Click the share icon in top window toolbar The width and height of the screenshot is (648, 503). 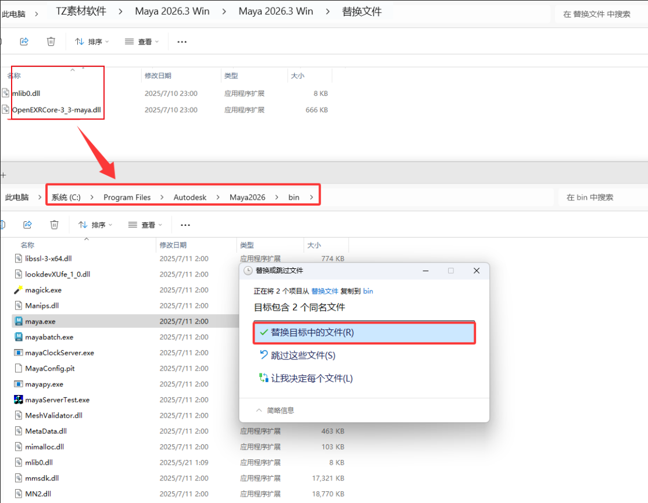24,41
